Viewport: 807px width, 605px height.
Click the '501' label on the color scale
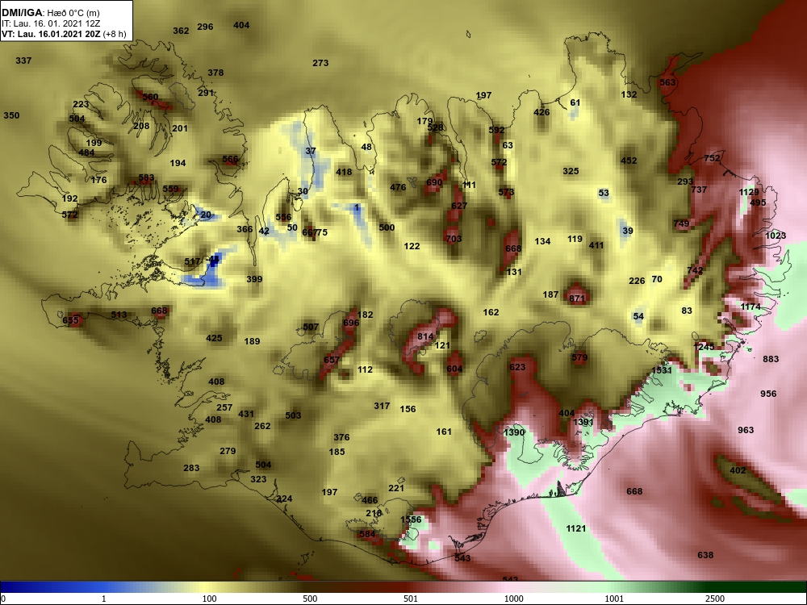pyautogui.click(x=411, y=599)
